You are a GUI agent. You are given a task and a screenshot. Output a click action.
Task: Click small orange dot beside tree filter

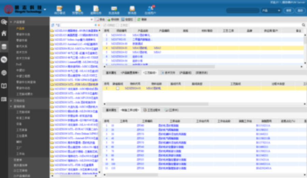pos(99,25)
